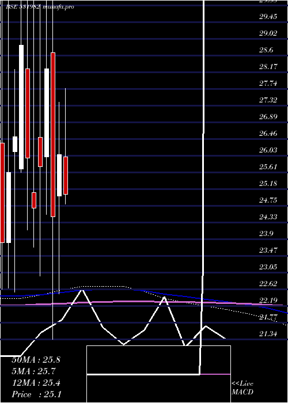Pick the 26.89 price label
Image resolution: width=288 pixels, height=403 pixels.
click(x=268, y=117)
